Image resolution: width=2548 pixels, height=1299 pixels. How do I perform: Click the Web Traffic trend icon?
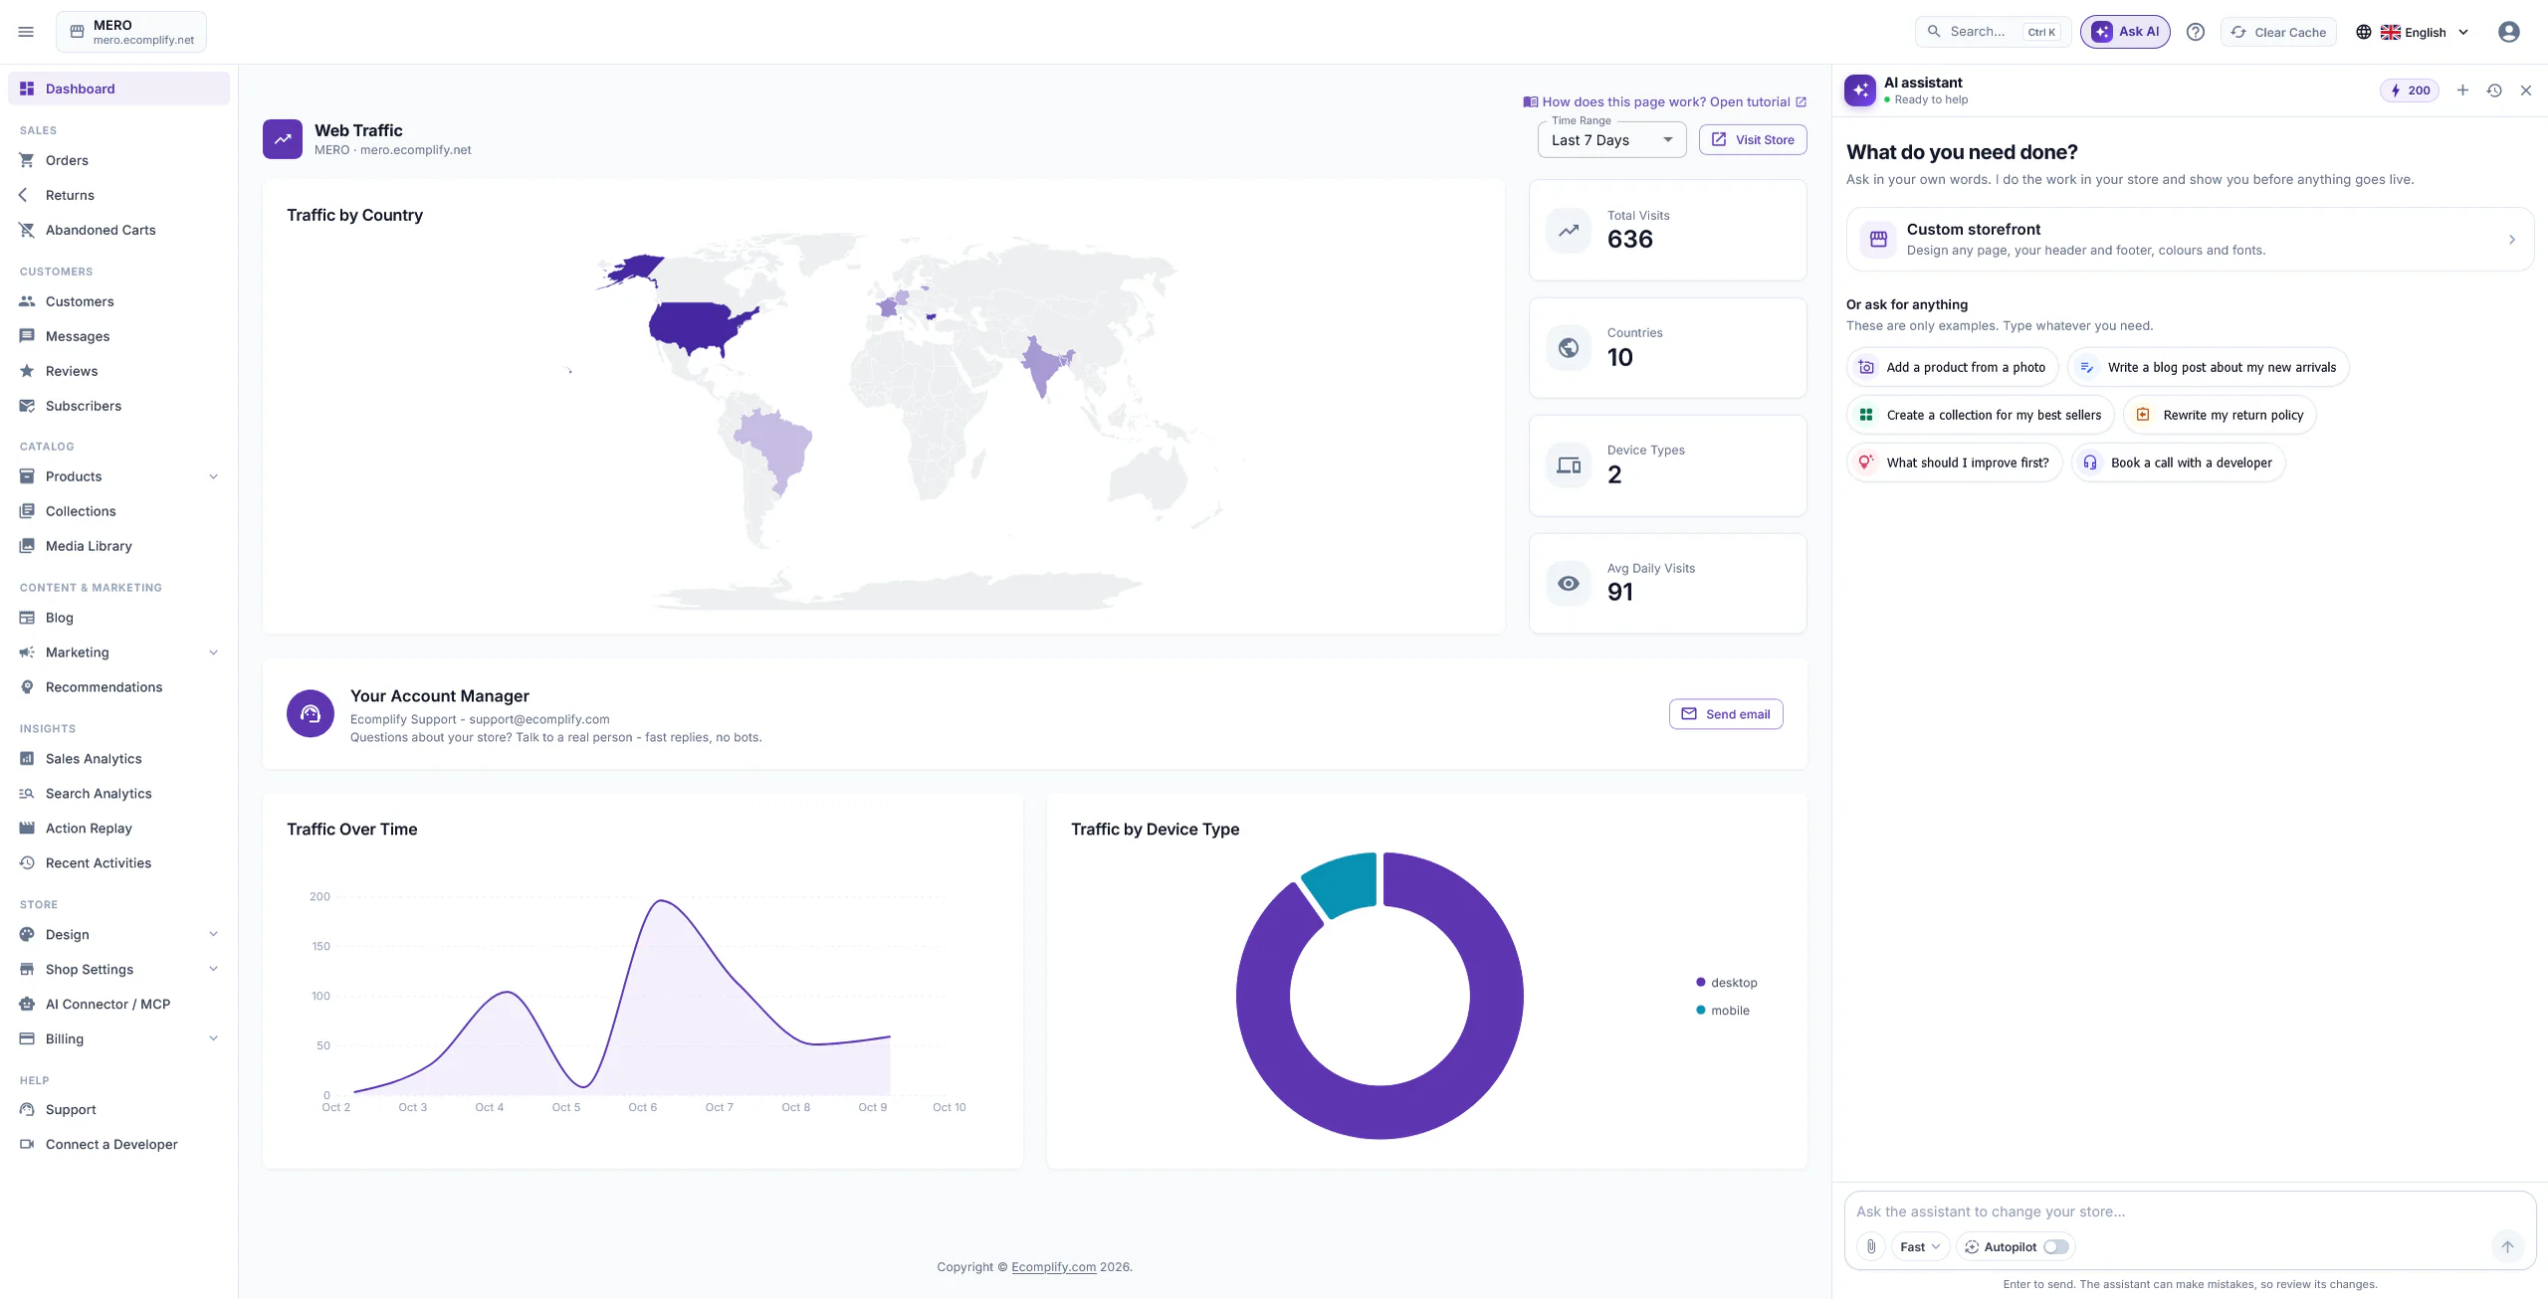click(x=283, y=139)
